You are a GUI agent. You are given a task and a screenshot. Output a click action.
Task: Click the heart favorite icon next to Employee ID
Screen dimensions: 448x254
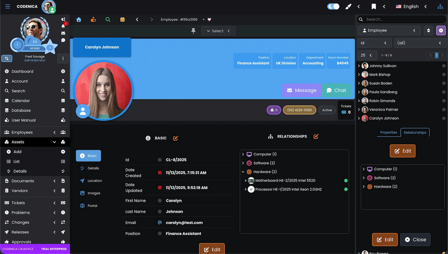(x=209, y=20)
